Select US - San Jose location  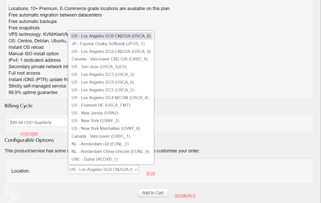coord(99,67)
